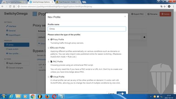This screenshot has height=99, width=176.
Task: Click the Chrome taskbar icon
Action: point(33,97)
